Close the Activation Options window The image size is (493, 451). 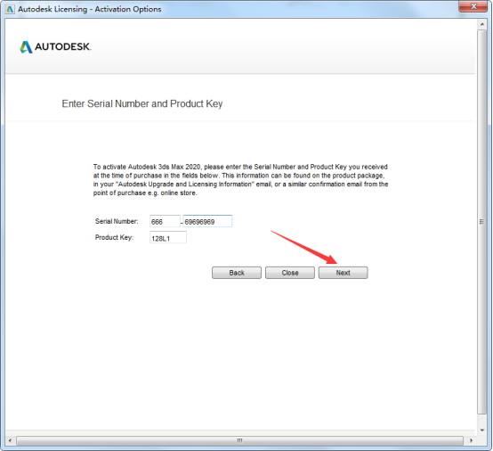473,6
